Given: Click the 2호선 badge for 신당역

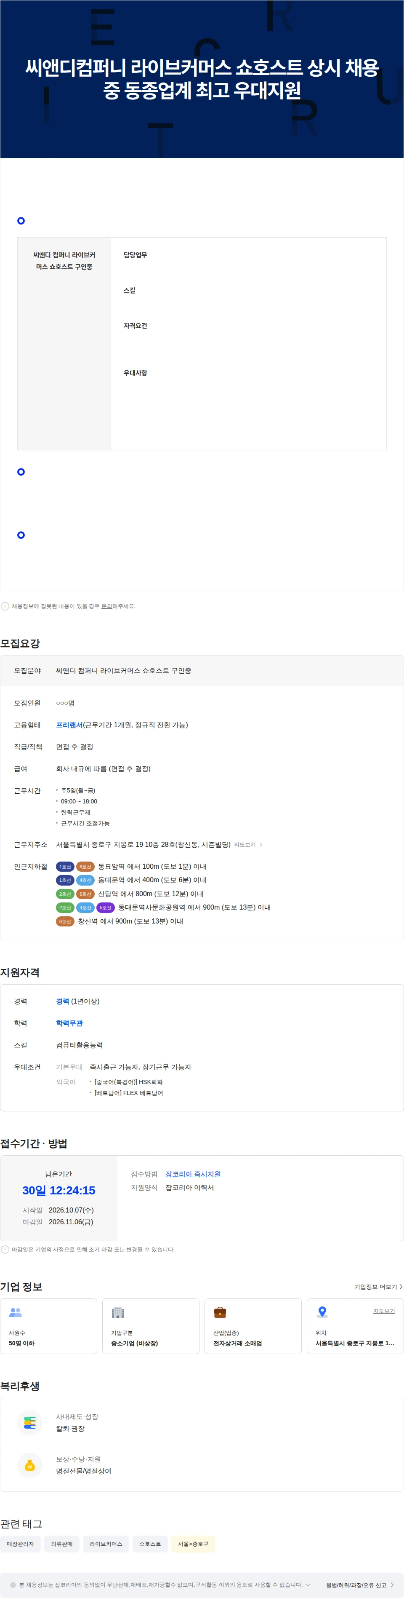Looking at the screenshot, I should click(x=65, y=894).
